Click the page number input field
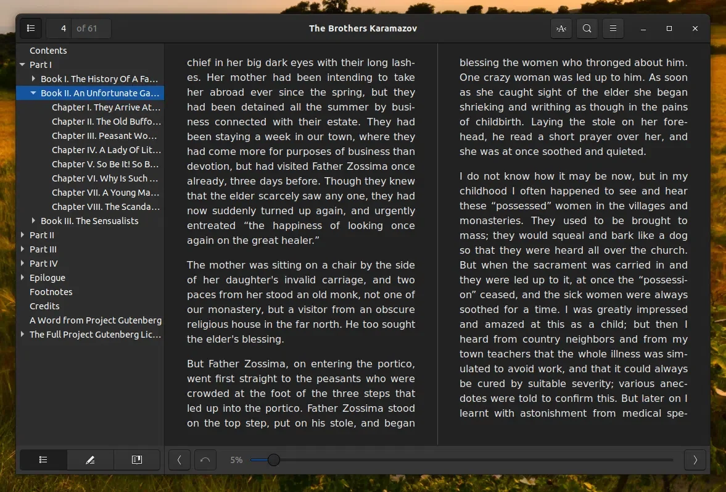The width and height of the screenshot is (726, 492). (58, 28)
